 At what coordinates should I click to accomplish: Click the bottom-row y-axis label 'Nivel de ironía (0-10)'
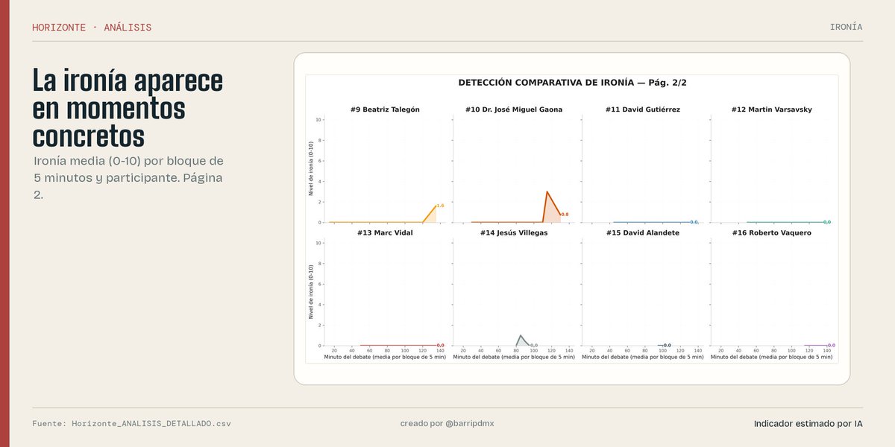coord(311,294)
